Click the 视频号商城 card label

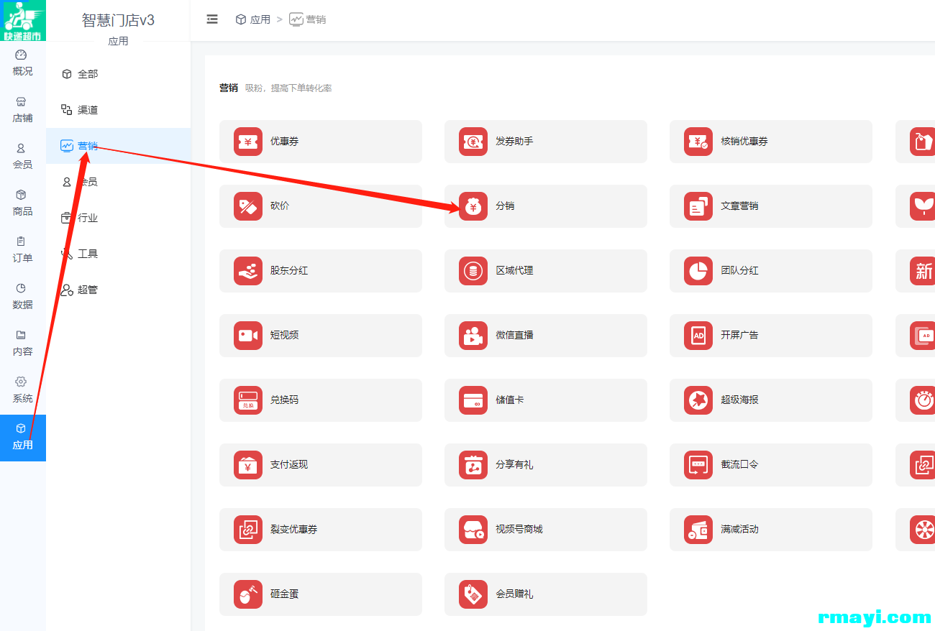pyautogui.click(x=519, y=530)
